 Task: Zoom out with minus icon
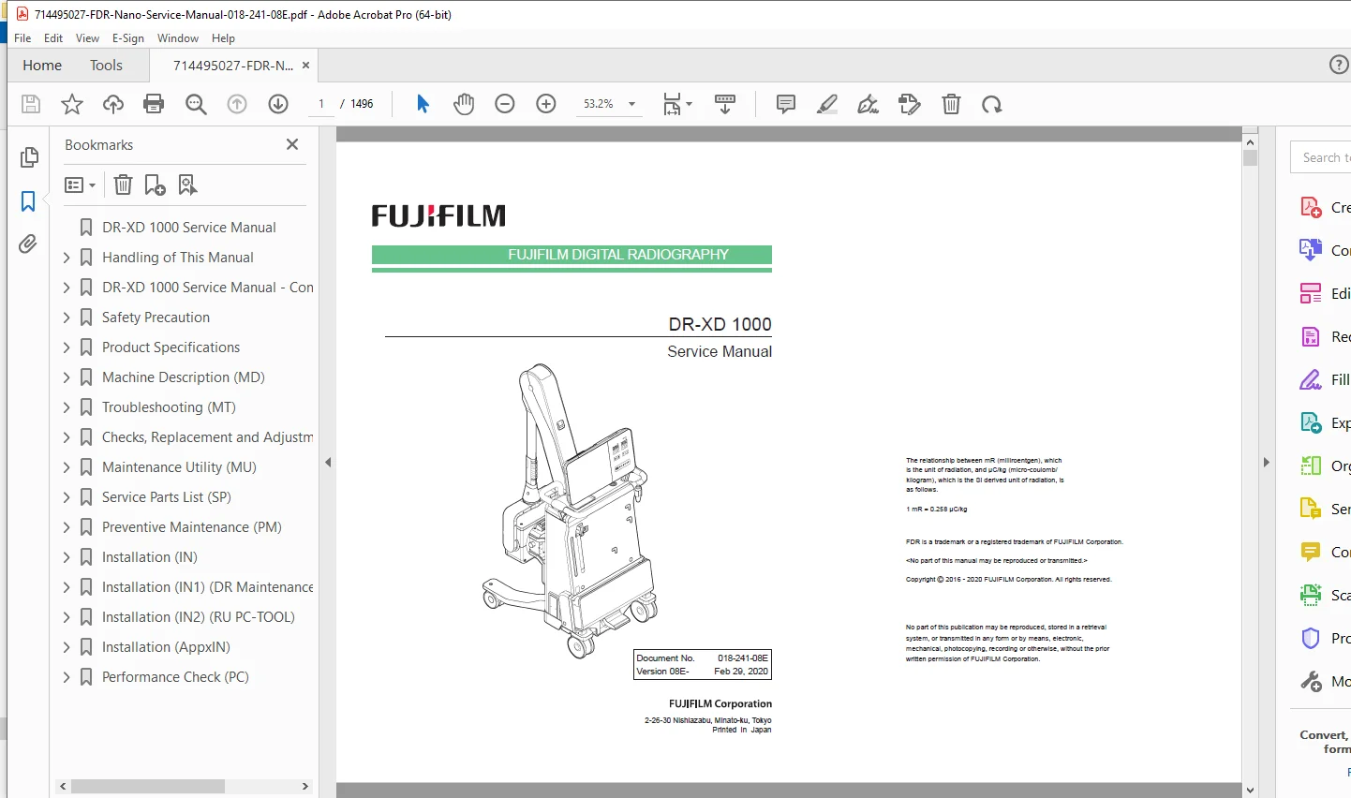tap(505, 104)
